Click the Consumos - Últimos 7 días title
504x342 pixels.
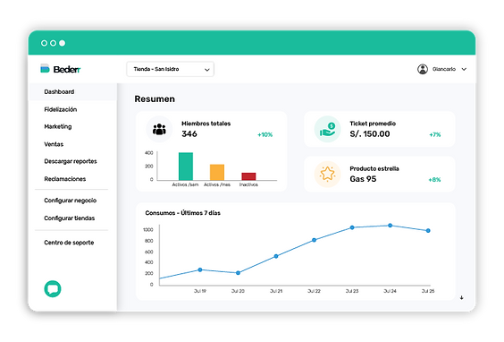click(x=183, y=213)
